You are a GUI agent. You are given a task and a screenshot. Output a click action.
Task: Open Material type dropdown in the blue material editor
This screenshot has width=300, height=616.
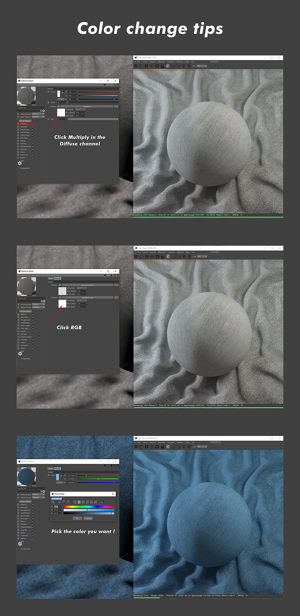pyautogui.click(x=38, y=495)
